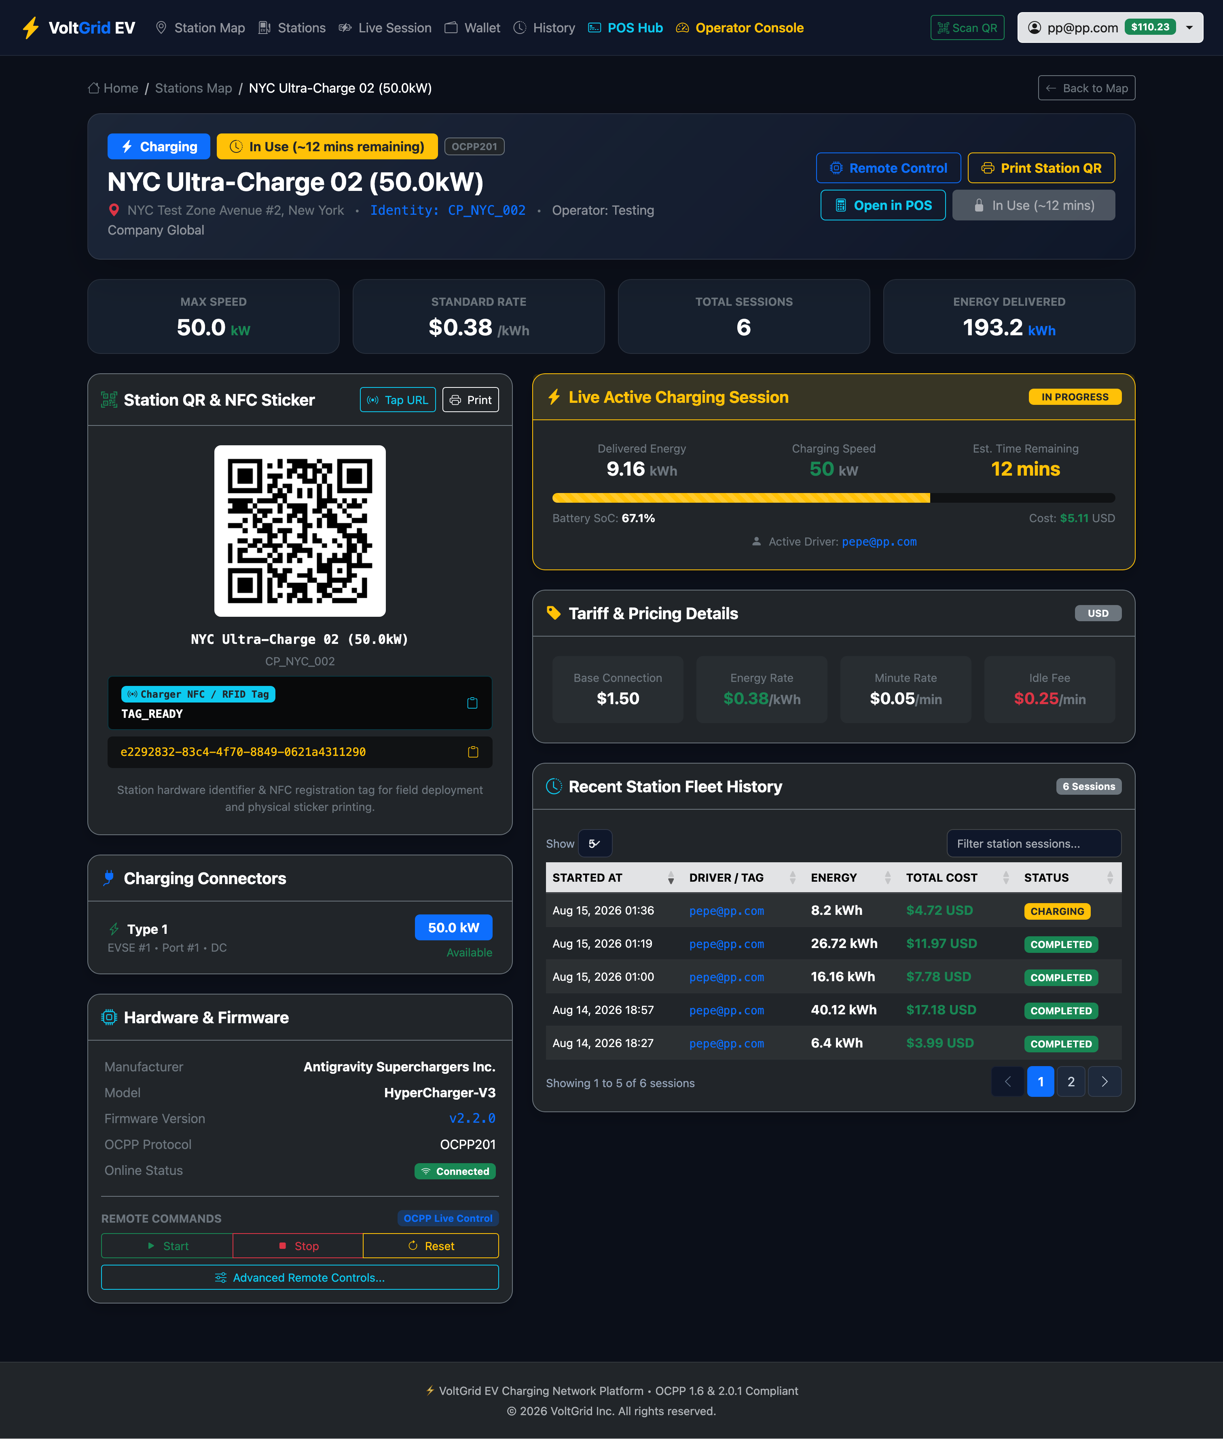Viewport: 1223px width, 1439px height.
Task: Click the Tap URL button
Action: pos(398,400)
